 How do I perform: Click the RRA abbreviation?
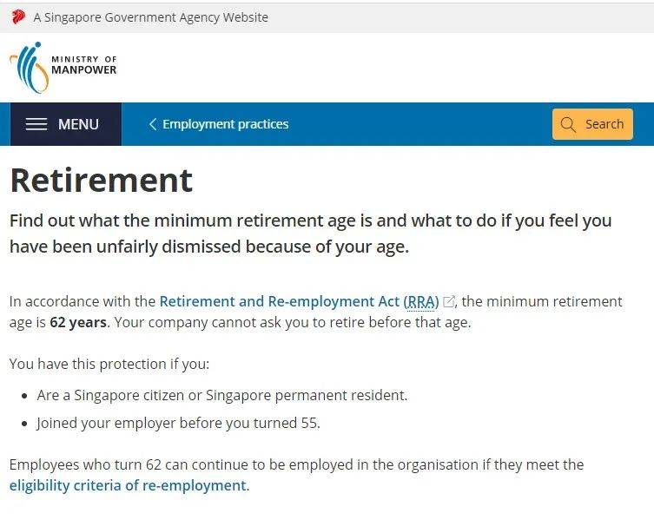click(x=421, y=301)
